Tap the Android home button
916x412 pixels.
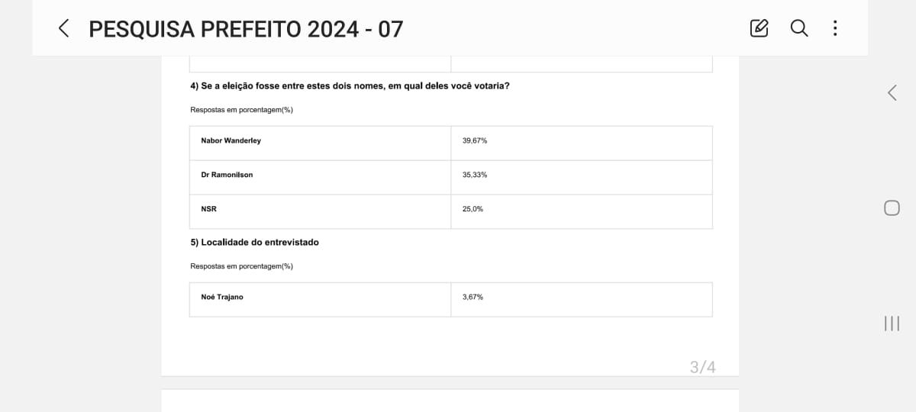[x=892, y=208]
